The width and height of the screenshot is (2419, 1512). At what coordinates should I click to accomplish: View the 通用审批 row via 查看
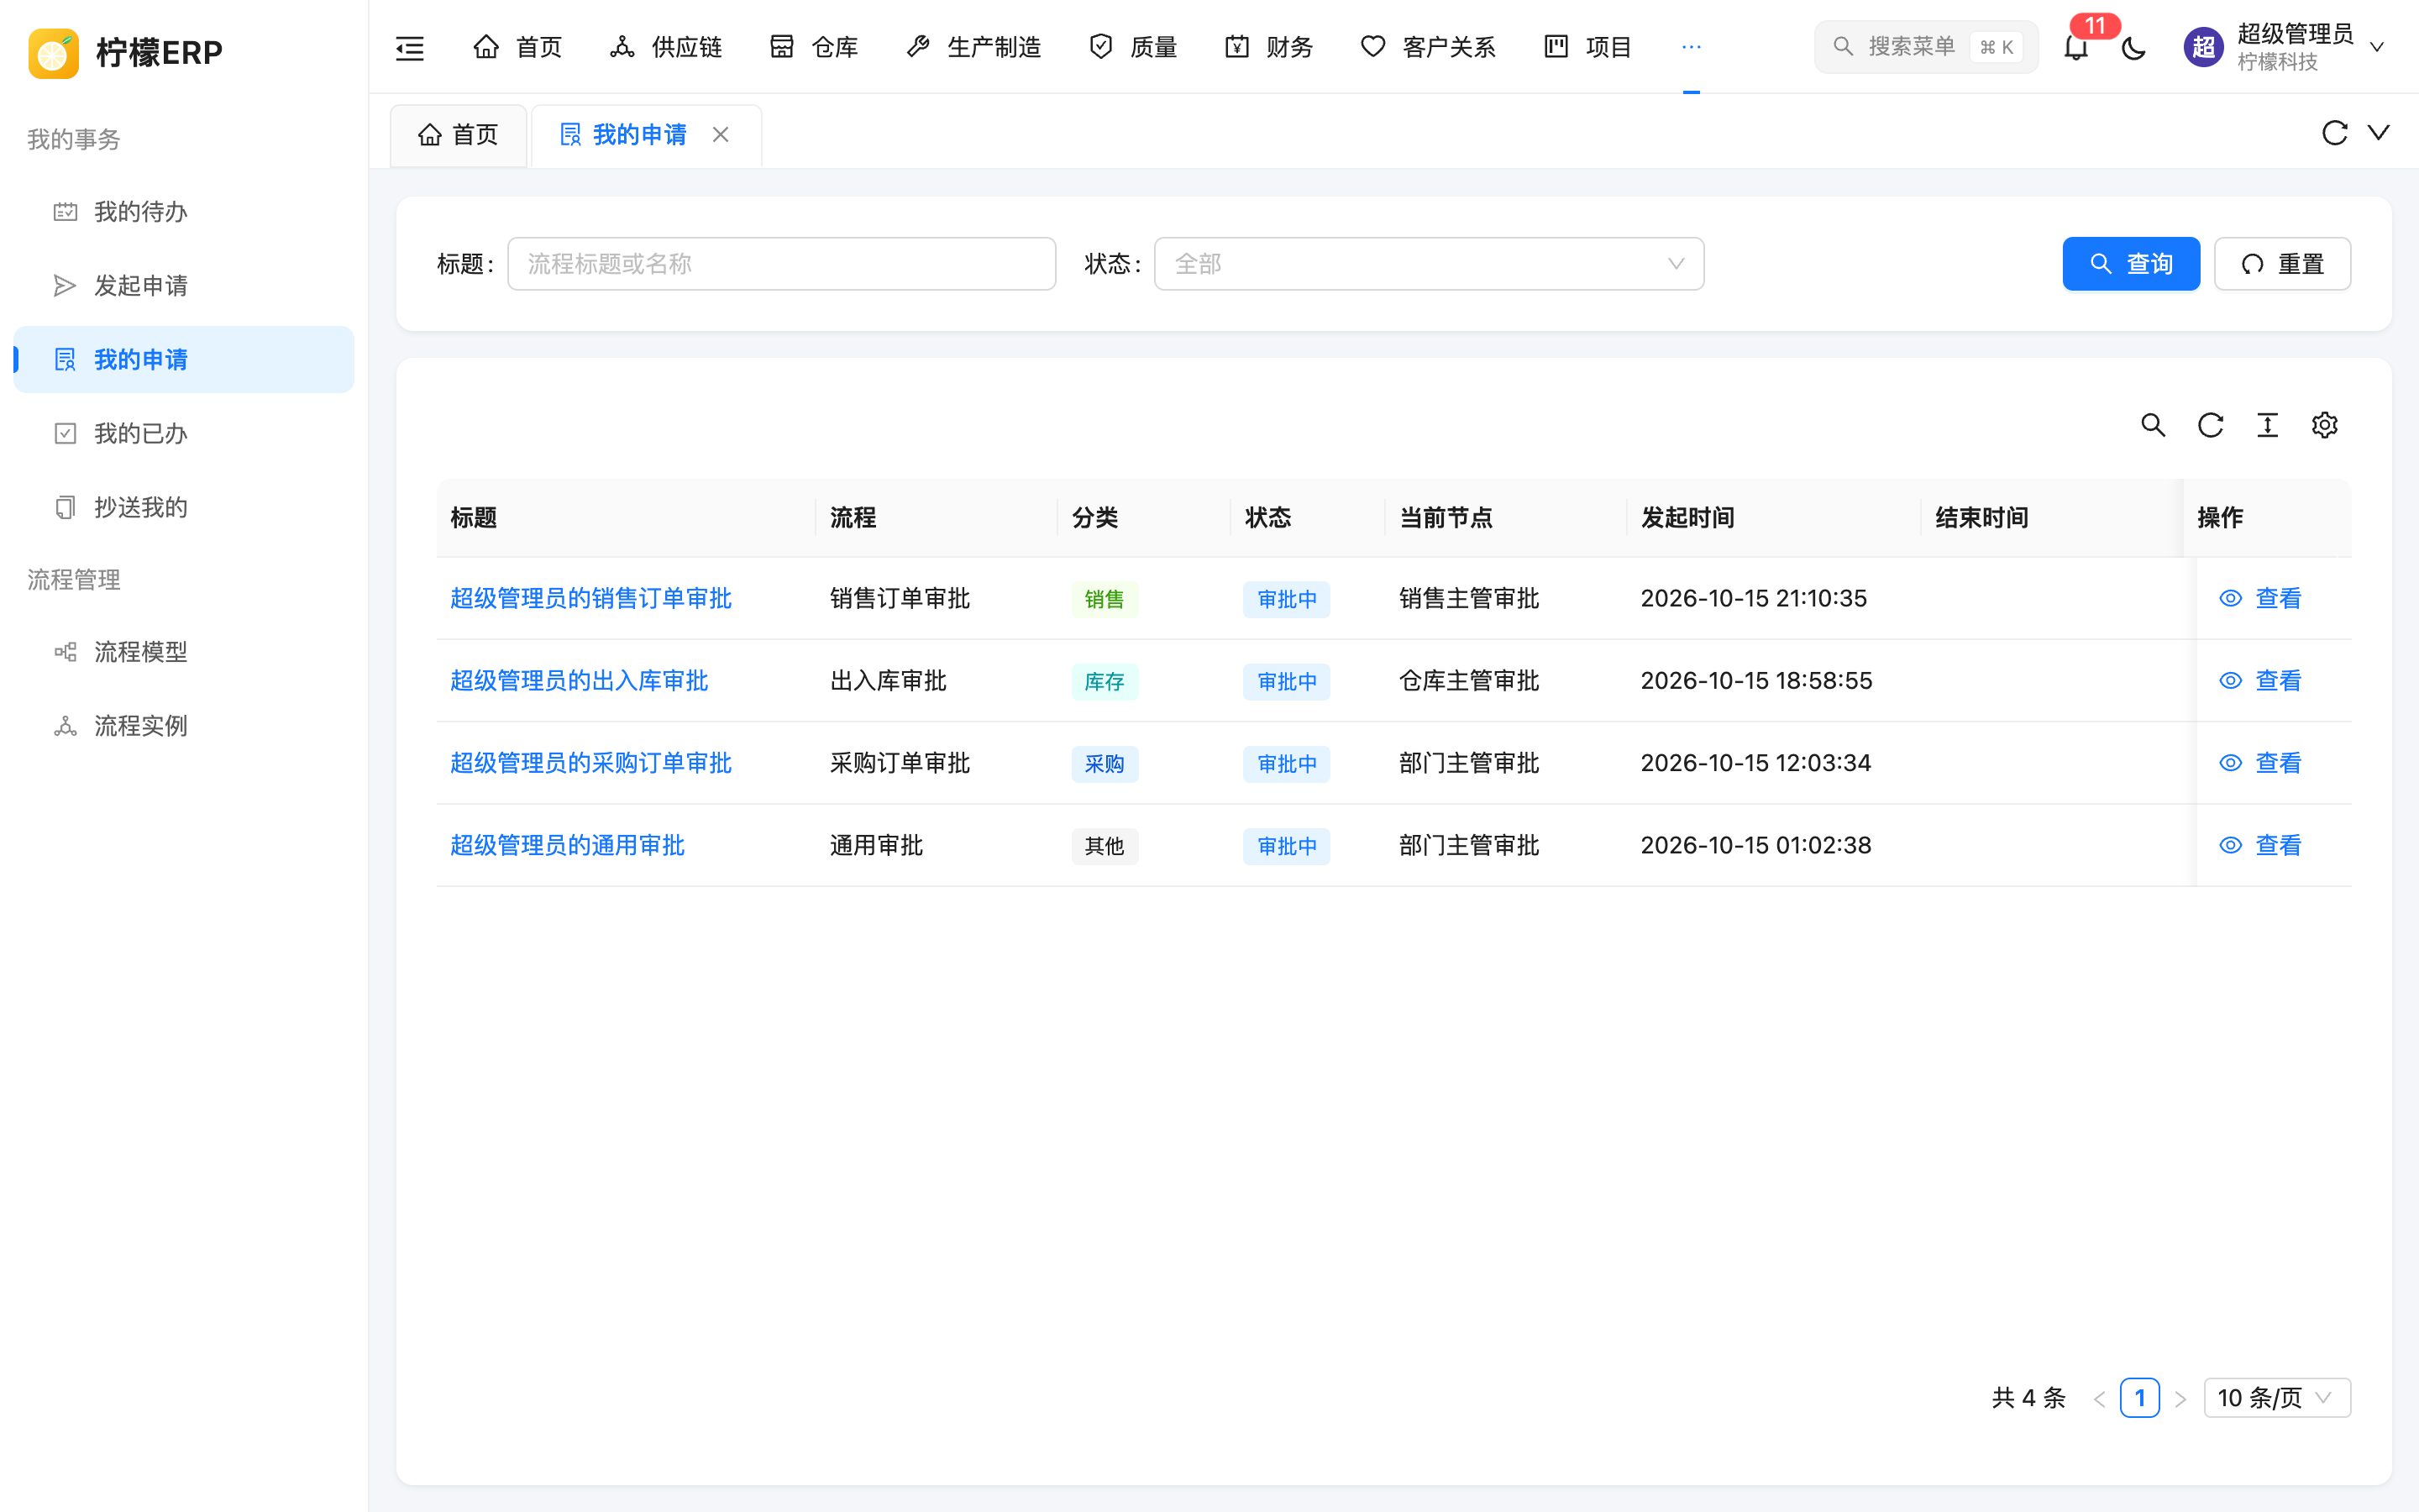pyautogui.click(x=2260, y=845)
